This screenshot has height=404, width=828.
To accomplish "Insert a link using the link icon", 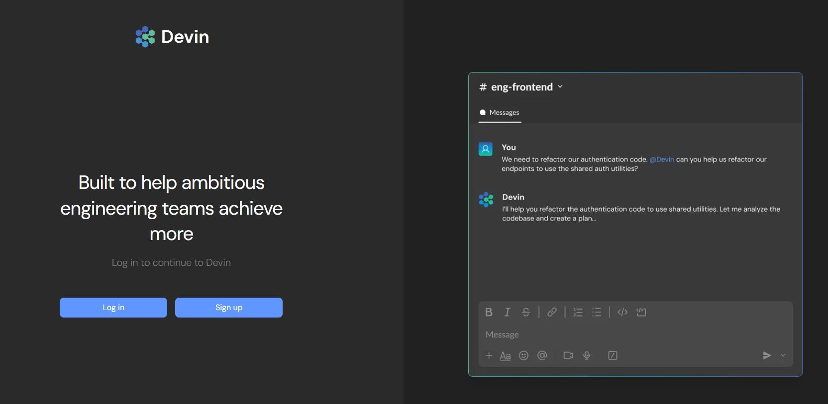I will [552, 312].
